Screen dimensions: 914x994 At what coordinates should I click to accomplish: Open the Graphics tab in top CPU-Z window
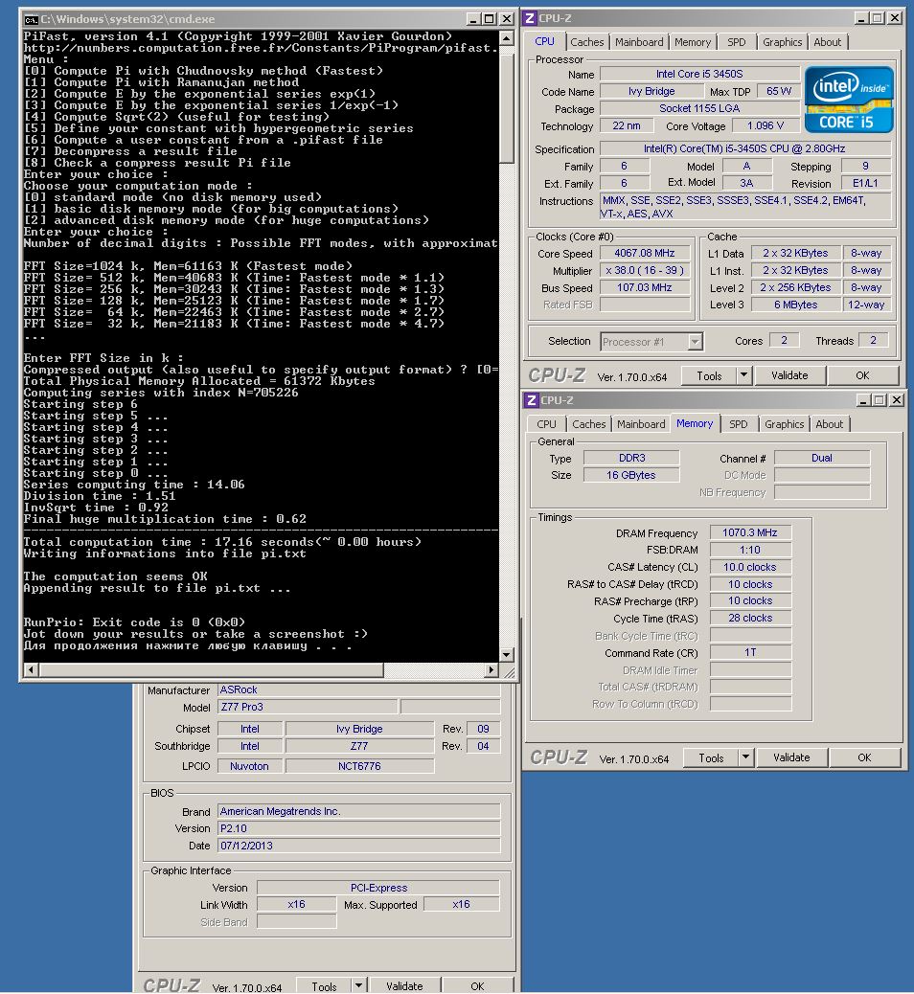click(782, 42)
